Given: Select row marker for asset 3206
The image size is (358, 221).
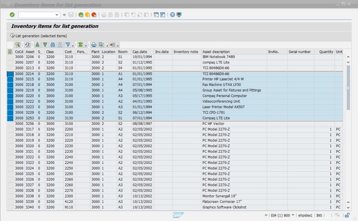Looking at the screenshot, I should (x=10, y=57).
